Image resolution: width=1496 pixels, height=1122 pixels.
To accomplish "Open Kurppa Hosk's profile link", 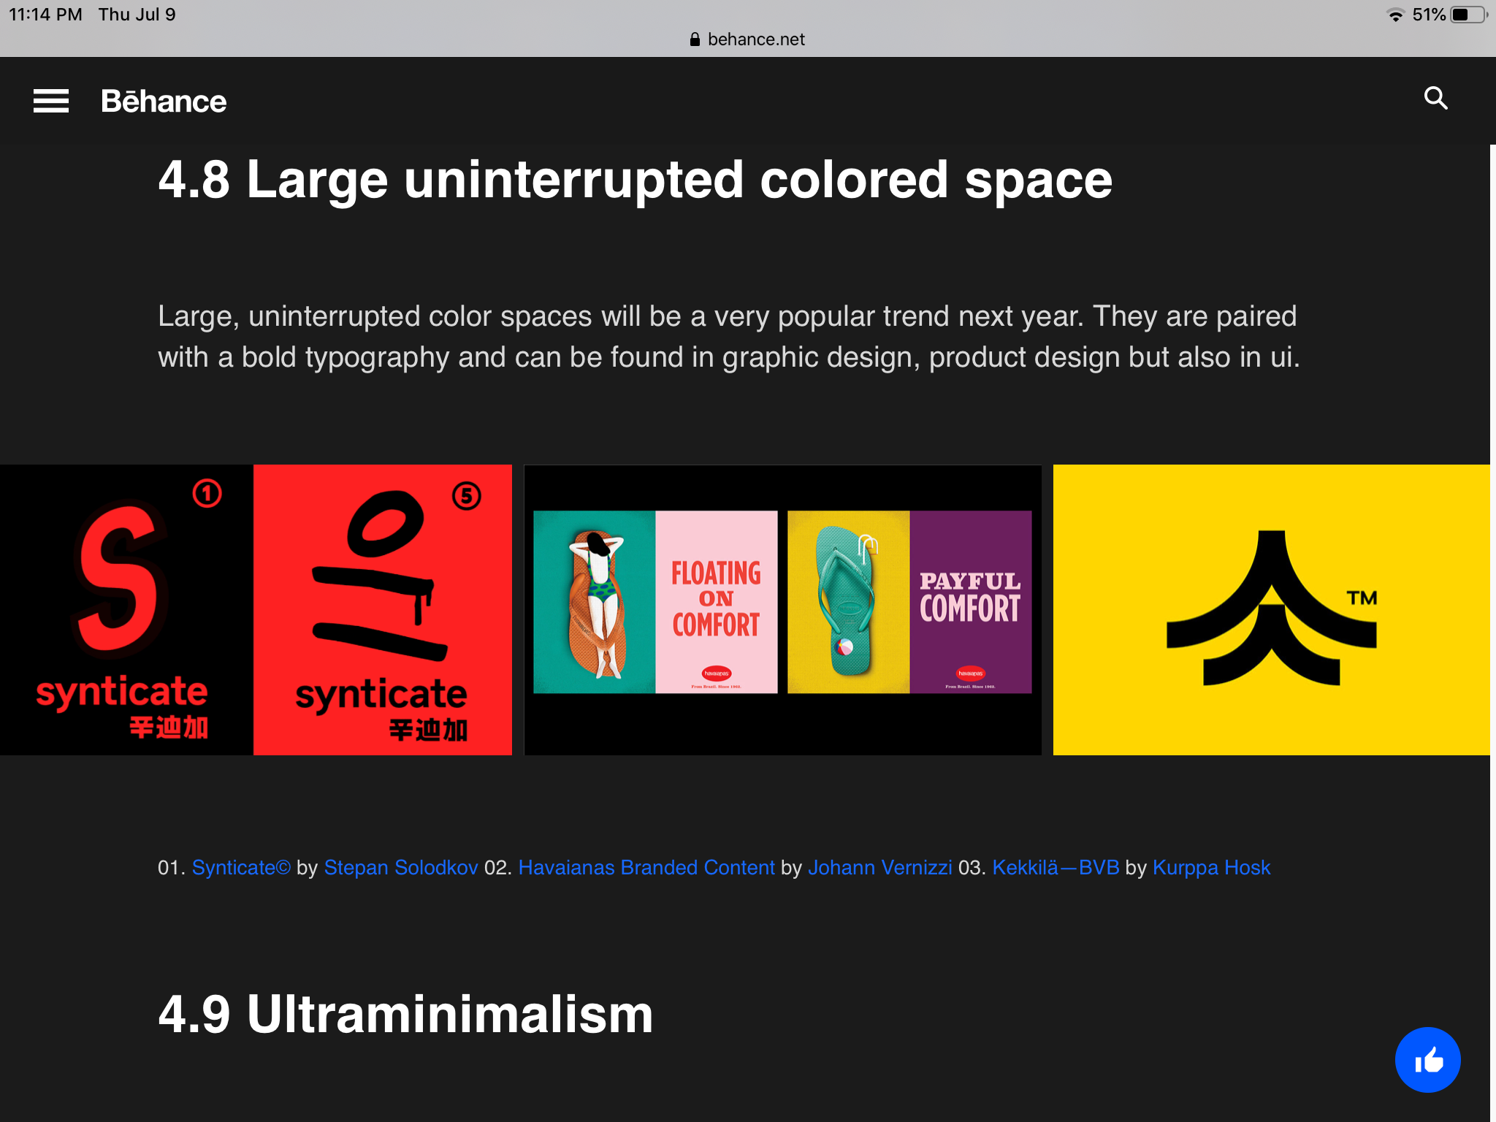I will [1211, 868].
